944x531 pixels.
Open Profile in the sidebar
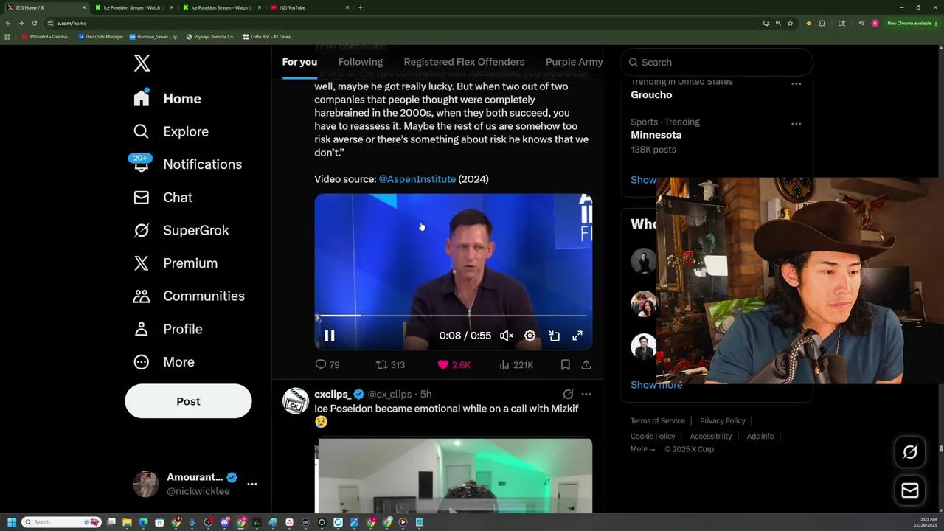pyautogui.click(x=168, y=329)
